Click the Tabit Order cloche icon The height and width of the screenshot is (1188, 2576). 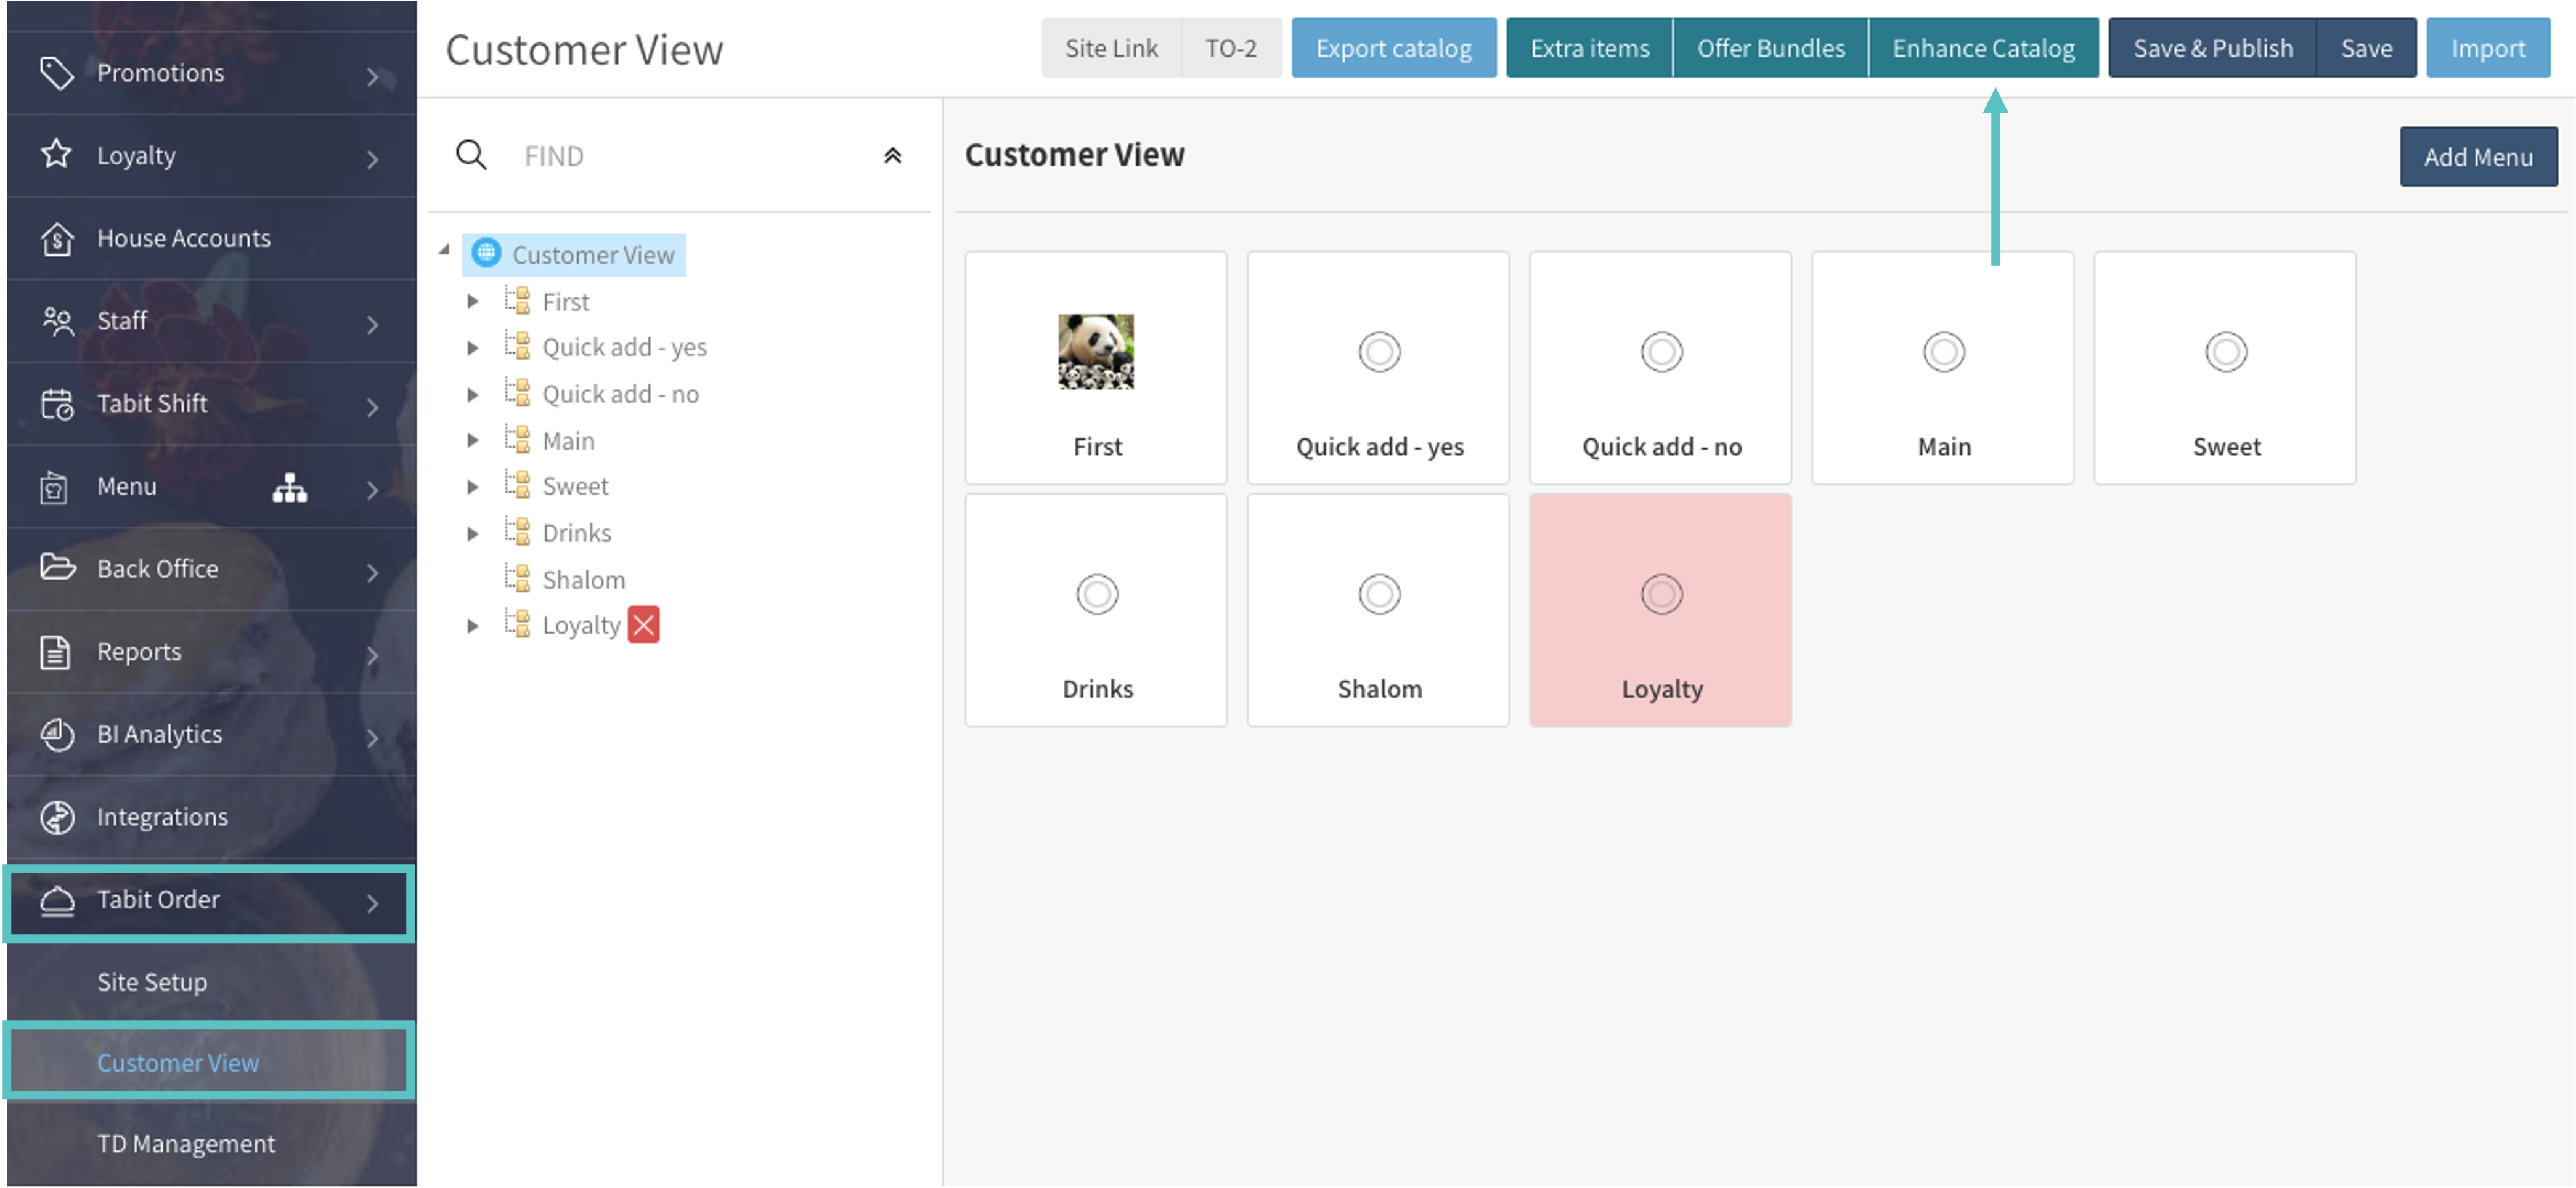(57, 900)
